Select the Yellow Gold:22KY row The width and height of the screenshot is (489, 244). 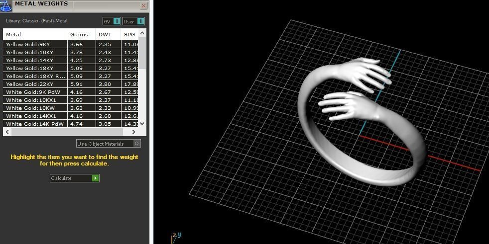[71, 84]
